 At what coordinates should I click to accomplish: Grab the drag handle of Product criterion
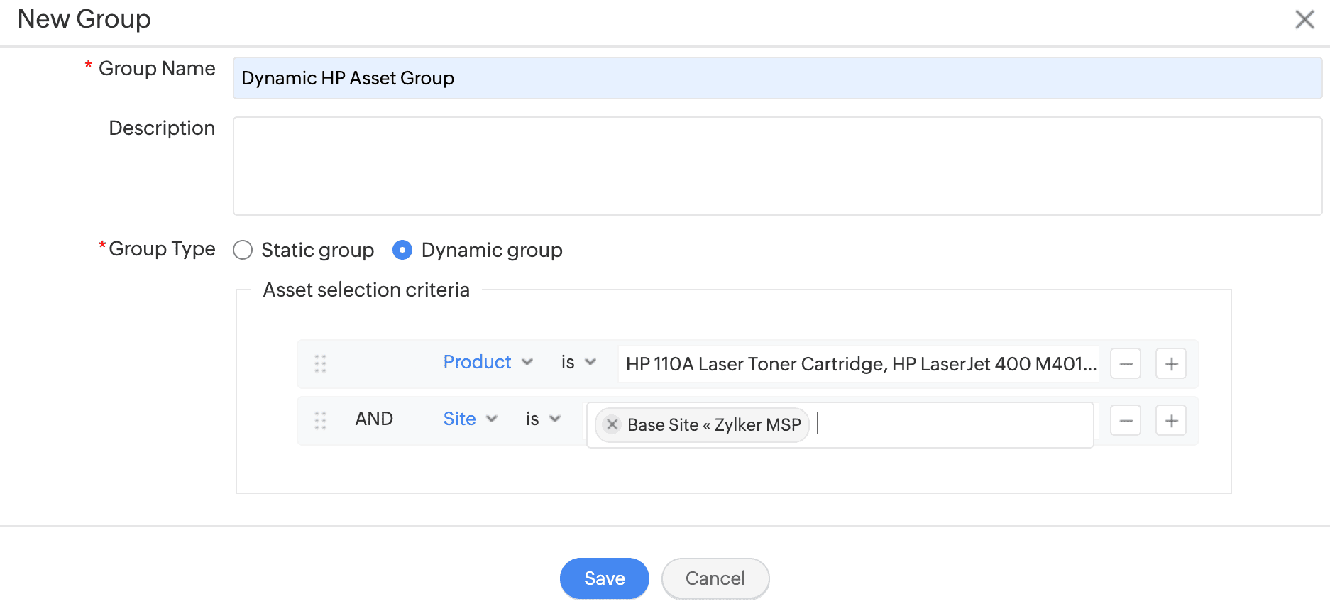click(x=320, y=364)
